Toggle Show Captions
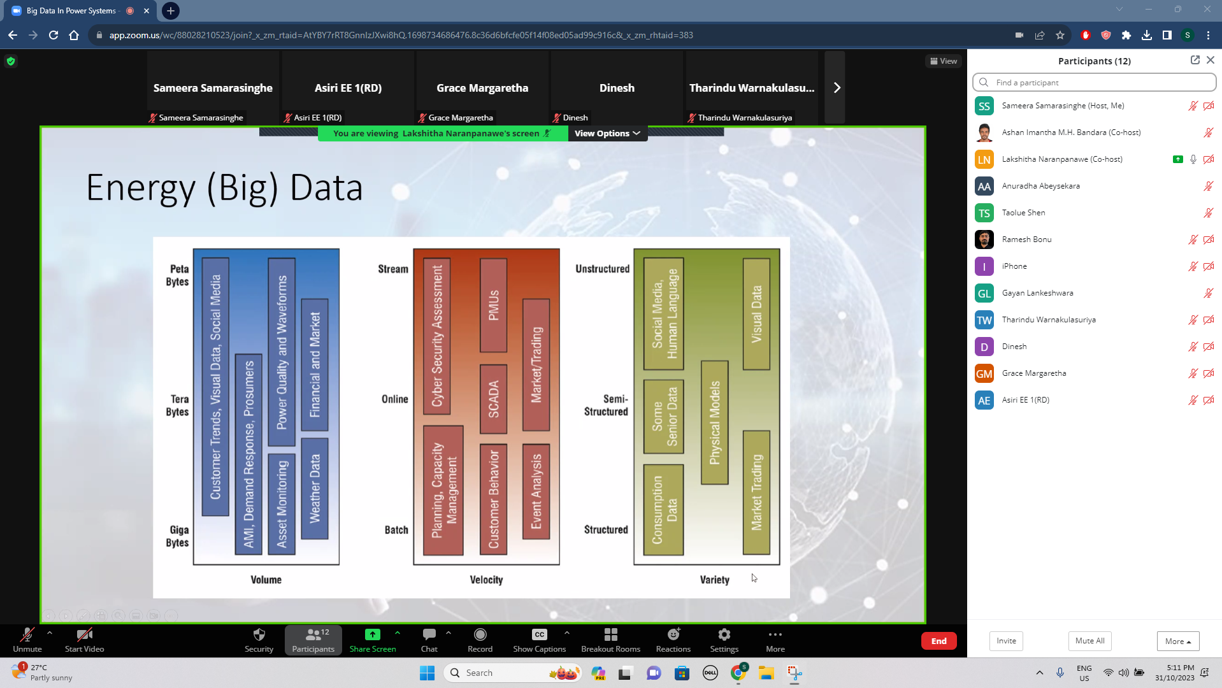 tap(539, 634)
